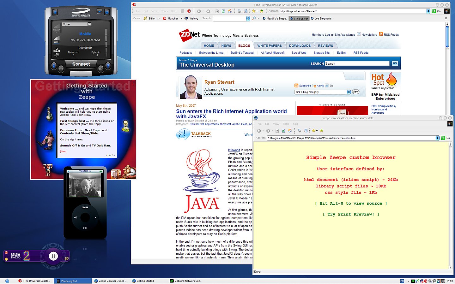
Task: Click the Home icon in Zeepe Zowser toolbar
Action: coord(289,131)
